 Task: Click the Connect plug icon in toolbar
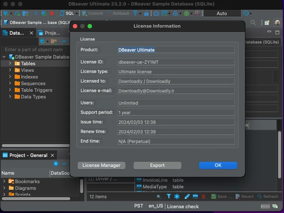tap(36, 13)
